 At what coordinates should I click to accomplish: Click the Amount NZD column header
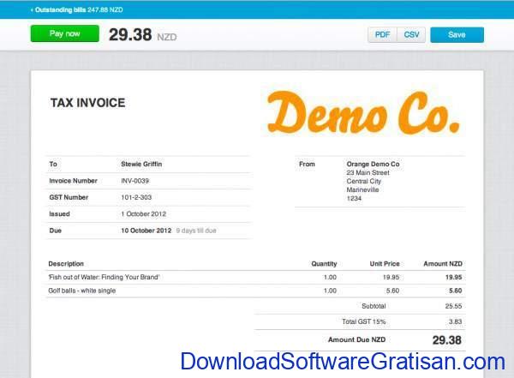tap(443, 264)
